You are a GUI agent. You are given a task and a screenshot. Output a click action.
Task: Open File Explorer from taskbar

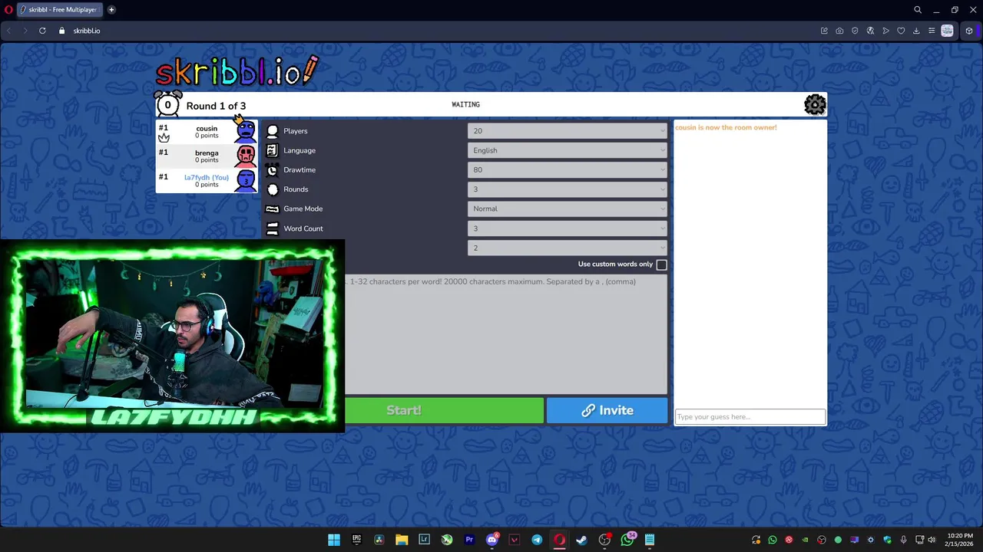[402, 540]
